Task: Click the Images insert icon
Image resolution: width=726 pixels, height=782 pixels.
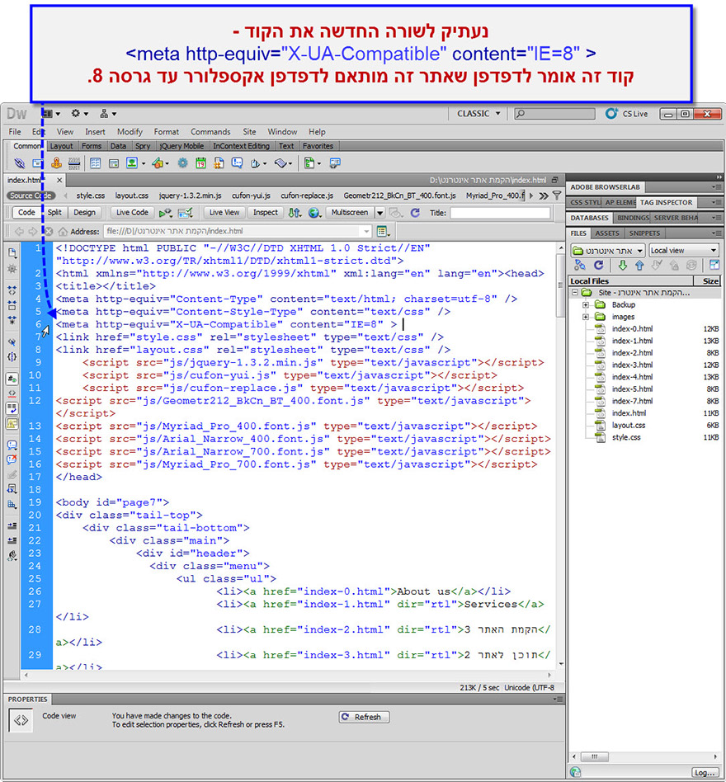Action: pyautogui.click(x=132, y=163)
